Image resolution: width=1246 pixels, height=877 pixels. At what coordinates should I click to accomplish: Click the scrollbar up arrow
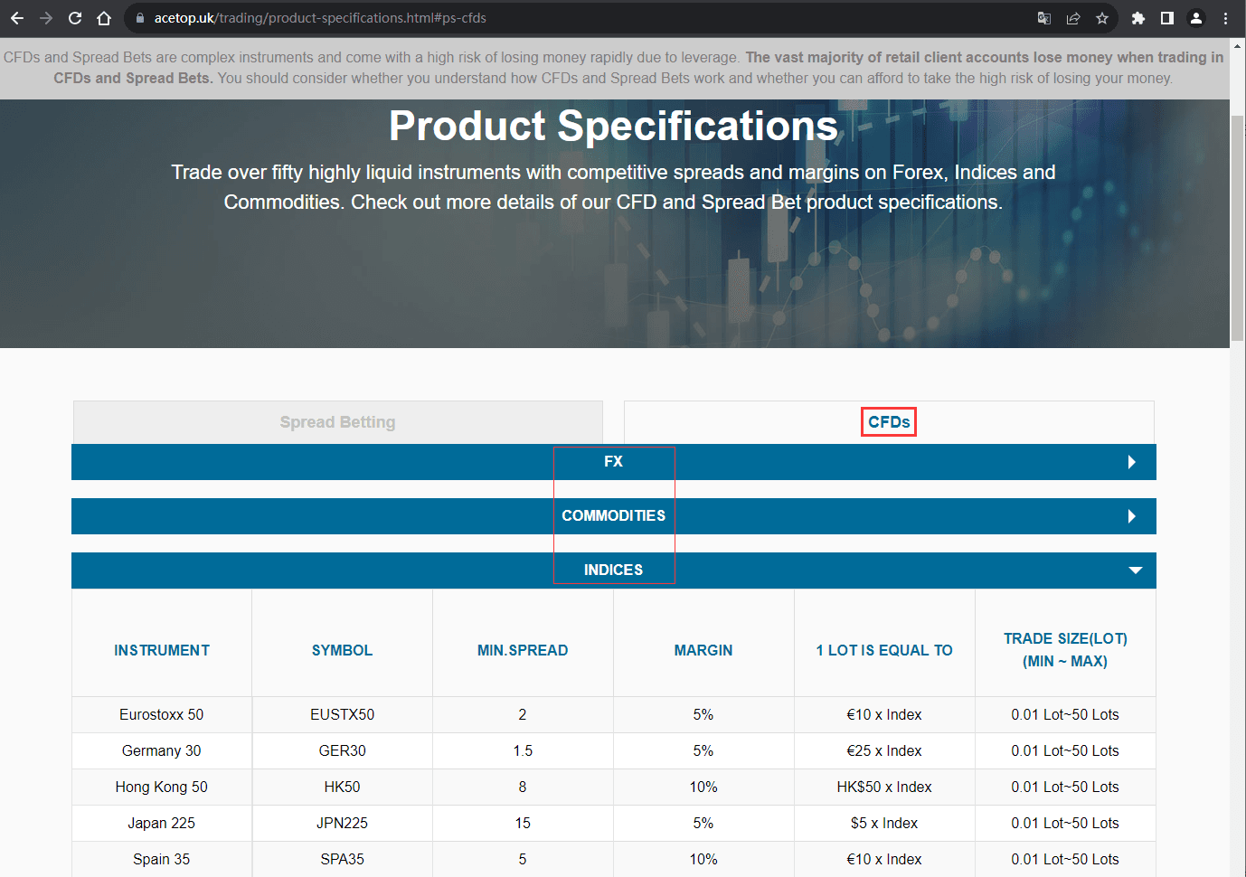pyautogui.click(x=1237, y=45)
